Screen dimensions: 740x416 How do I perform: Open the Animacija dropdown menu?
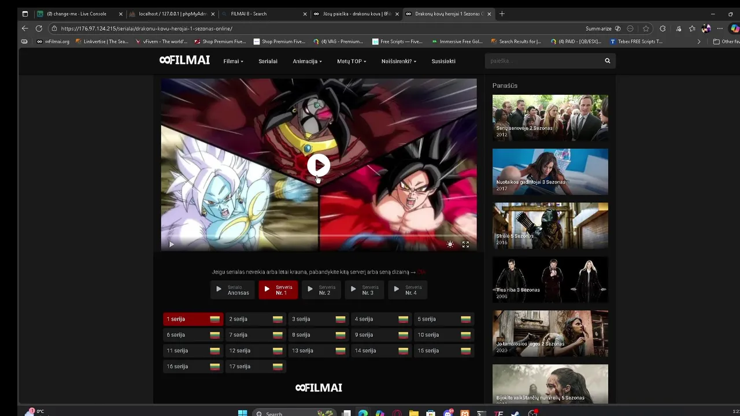click(x=307, y=61)
